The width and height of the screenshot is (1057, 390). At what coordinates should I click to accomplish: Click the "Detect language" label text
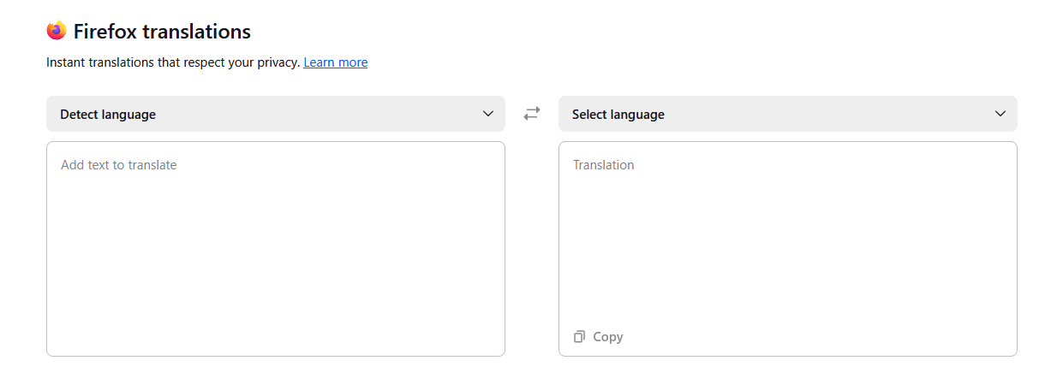108,115
